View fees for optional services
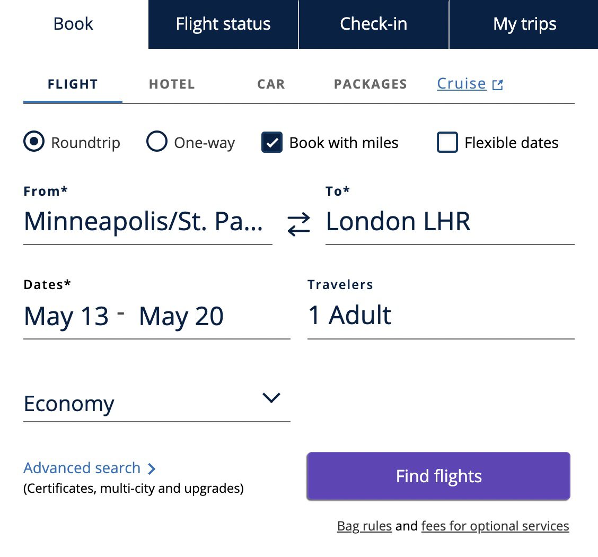 pyautogui.click(x=495, y=526)
